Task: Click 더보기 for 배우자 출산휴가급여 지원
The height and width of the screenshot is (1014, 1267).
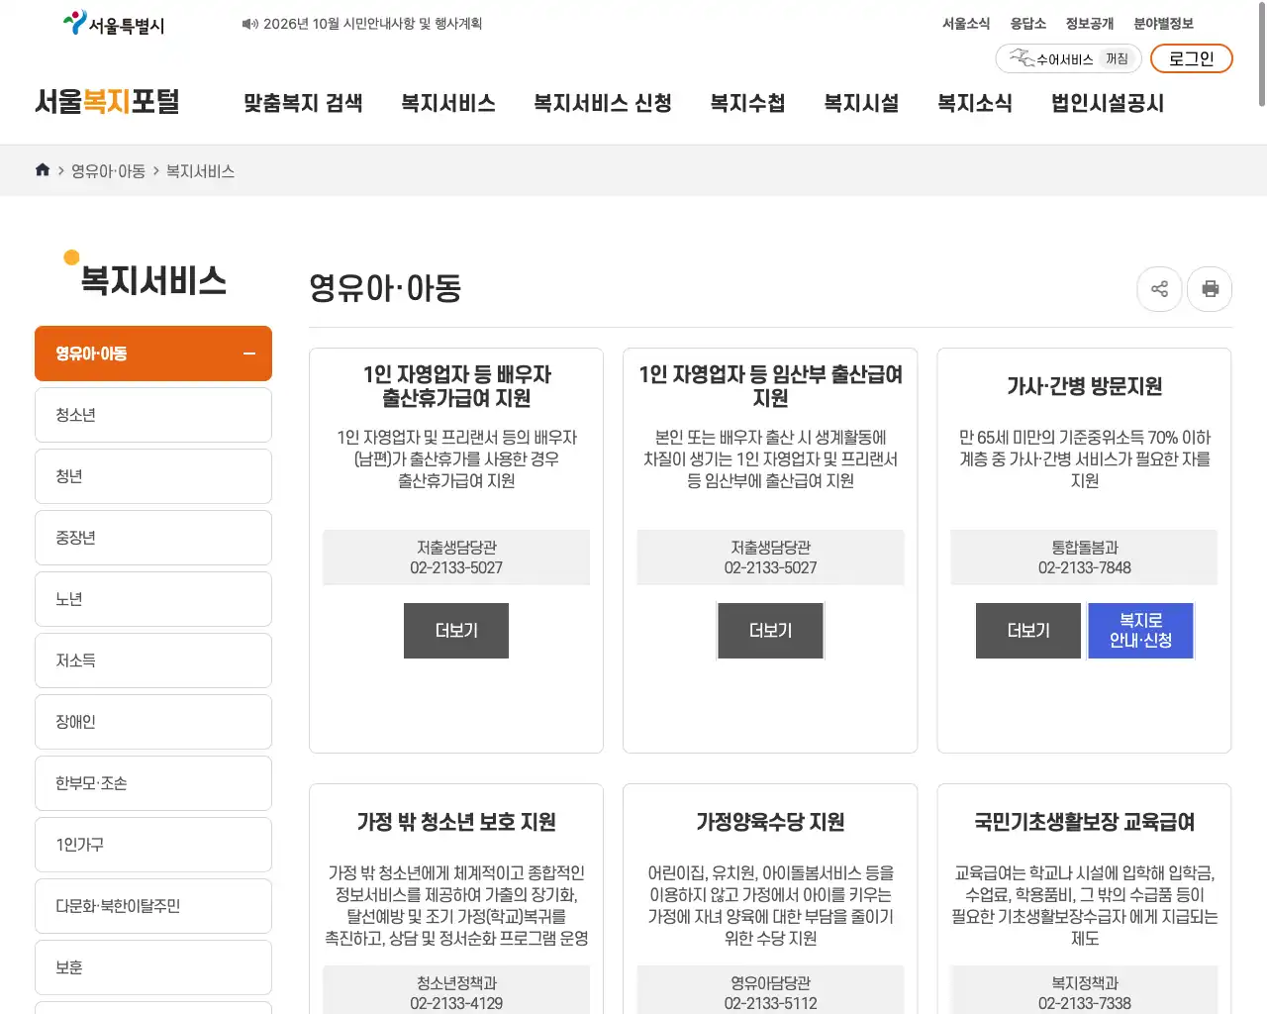Action: (456, 631)
